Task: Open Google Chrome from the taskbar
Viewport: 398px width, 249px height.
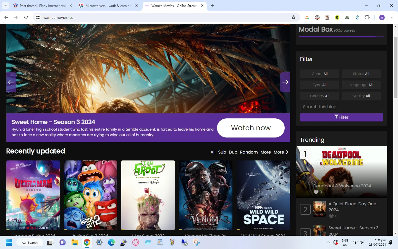Action: [87, 243]
